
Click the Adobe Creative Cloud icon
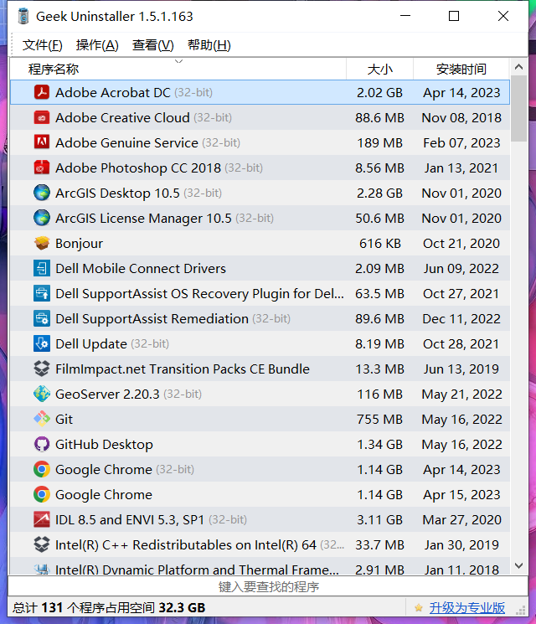point(42,117)
